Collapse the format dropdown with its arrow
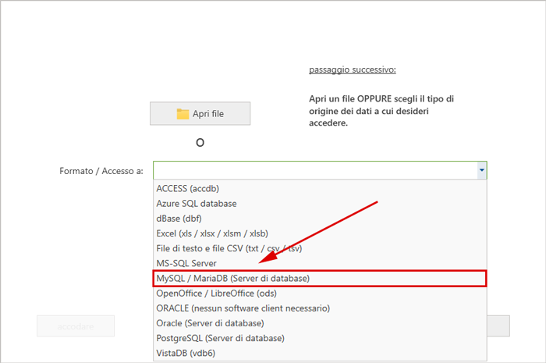This screenshot has width=546, height=363. (481, 170)
